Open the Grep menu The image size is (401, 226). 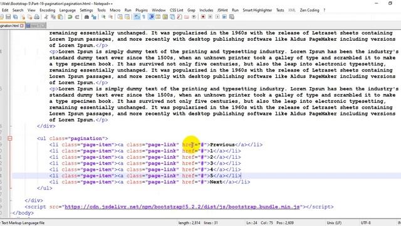coord(191,10)
